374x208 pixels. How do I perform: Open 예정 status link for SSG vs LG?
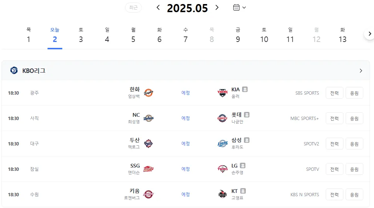tap(186, 169)
